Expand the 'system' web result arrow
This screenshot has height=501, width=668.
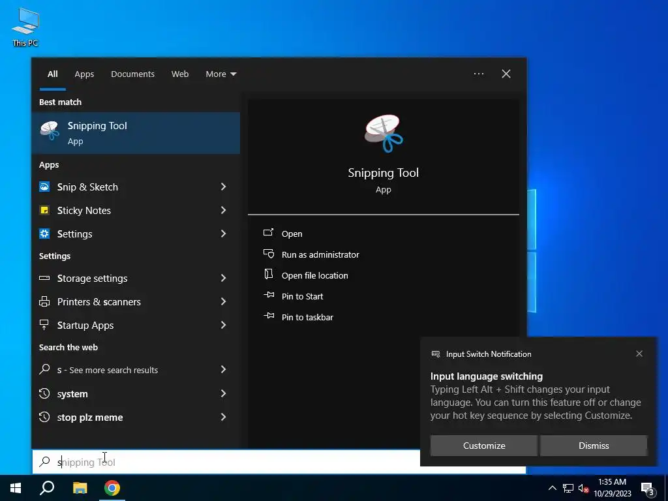(x=223, y=393)
